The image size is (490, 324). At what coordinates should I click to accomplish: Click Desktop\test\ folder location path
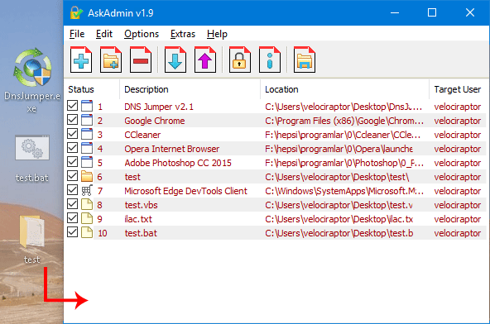(x=337, y=177)
